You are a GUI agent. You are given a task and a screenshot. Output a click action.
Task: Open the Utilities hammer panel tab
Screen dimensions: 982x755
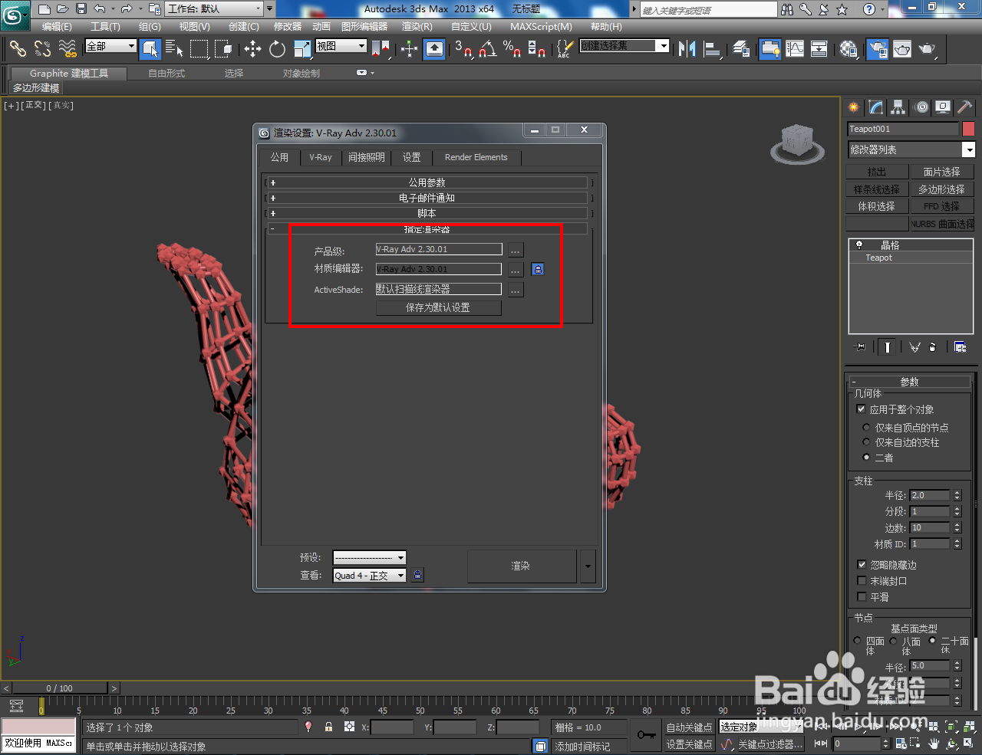pyautogui.click(x=964, y=107)
